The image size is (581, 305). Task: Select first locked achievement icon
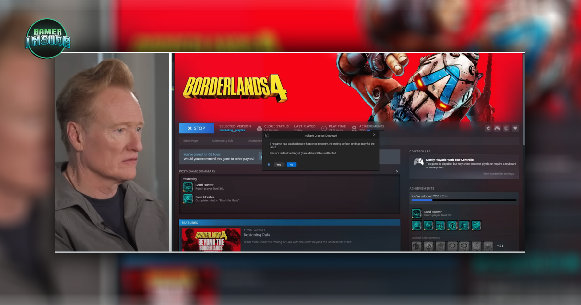pyautogui.click(x=416, y=246)
